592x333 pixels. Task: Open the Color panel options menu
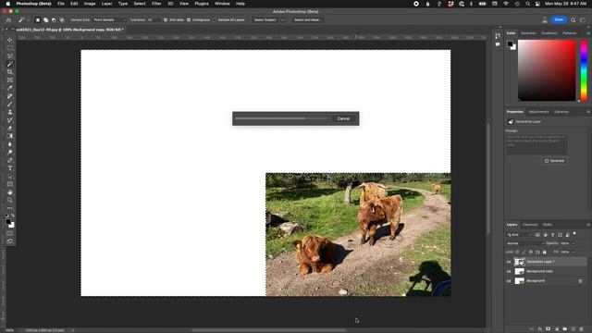(x=588, y=33)
